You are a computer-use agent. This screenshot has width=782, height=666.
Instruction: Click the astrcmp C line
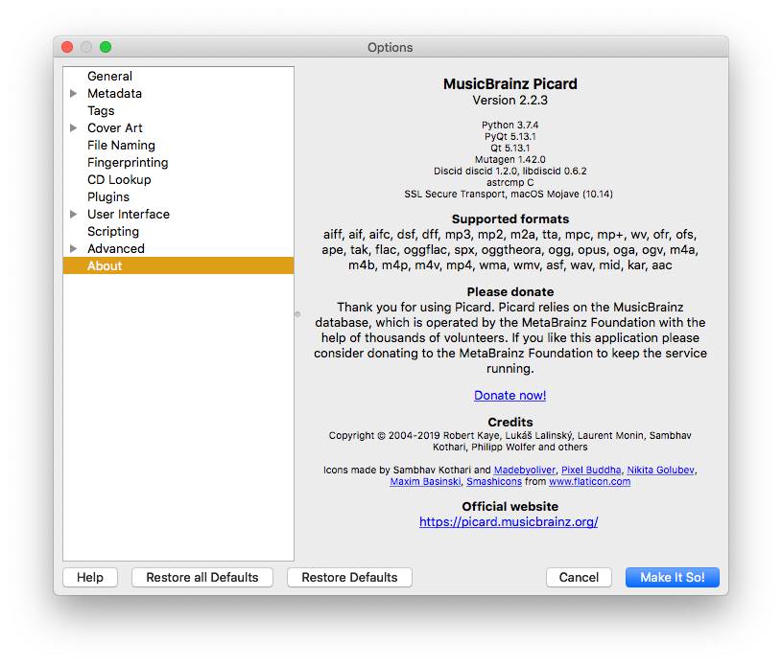509,182
